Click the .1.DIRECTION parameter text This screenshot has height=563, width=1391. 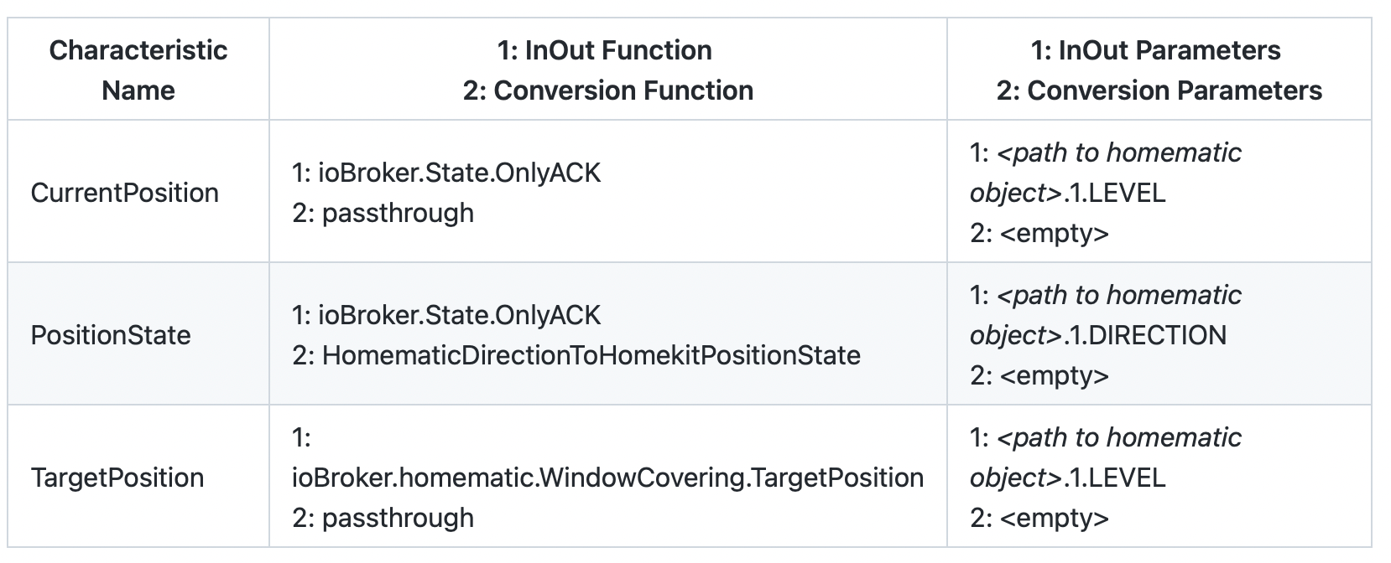1145,335
